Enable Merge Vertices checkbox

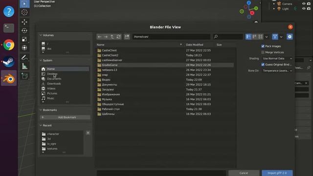coord(263,52)
